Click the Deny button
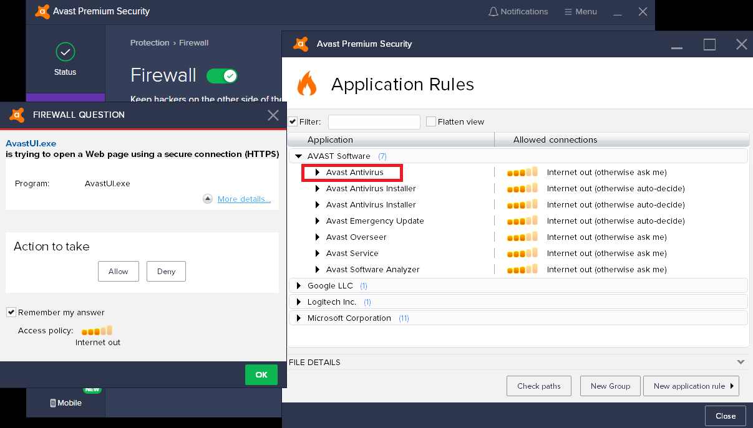The image size is (753, 428). click(166, 272)
